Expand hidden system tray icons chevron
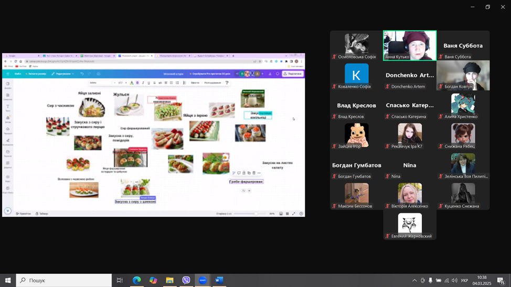Viewport: 511px width, 287px height. pyautogui.click(x=414, y=281)
